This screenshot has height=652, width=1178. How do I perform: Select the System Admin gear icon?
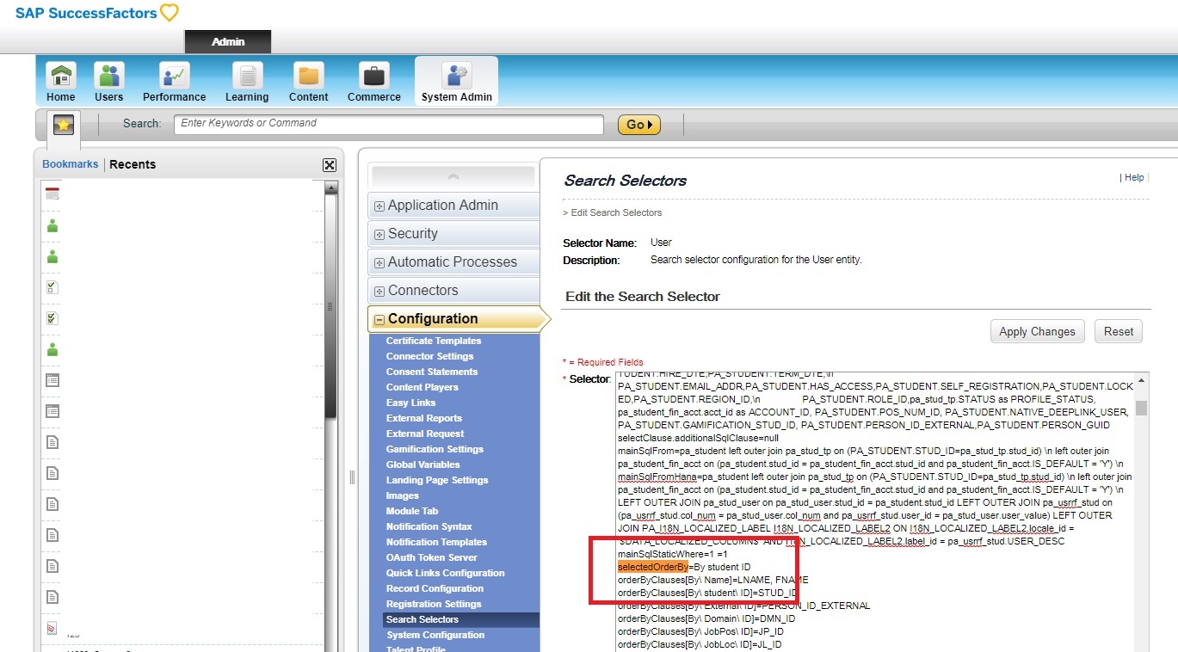pyautogui.click(x=456, y=76)
